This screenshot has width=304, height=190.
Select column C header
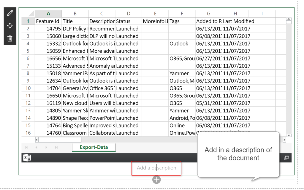pos(102,13)
